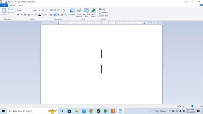Click the zoom slider handle
This screenshot has height=114, width=203.
click(192, 106)
